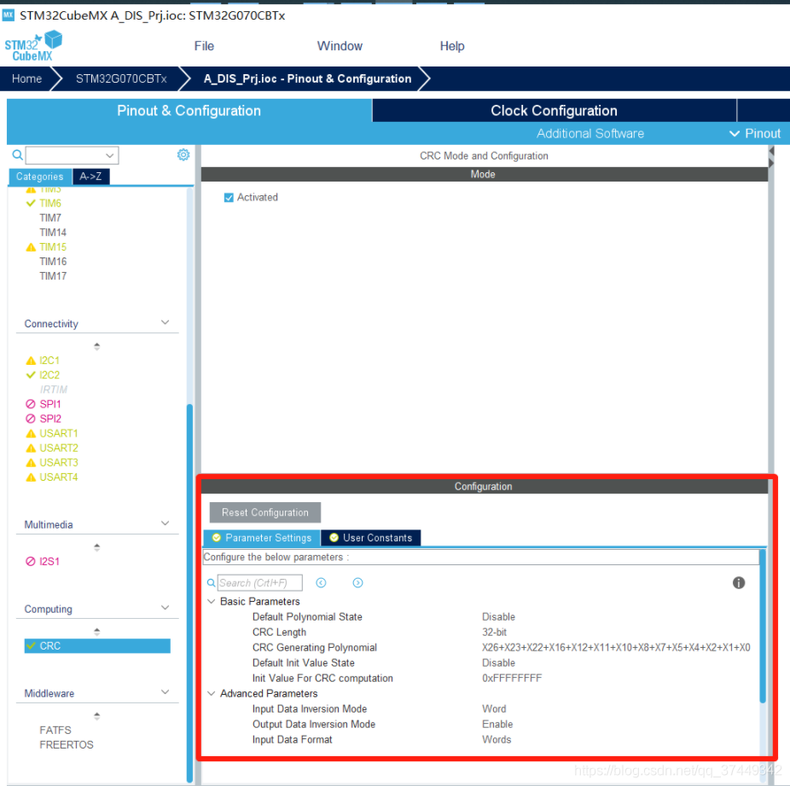Select CRC in Computing list
Image resolution: width=790 pixels, height=786 pixels.
97,646
